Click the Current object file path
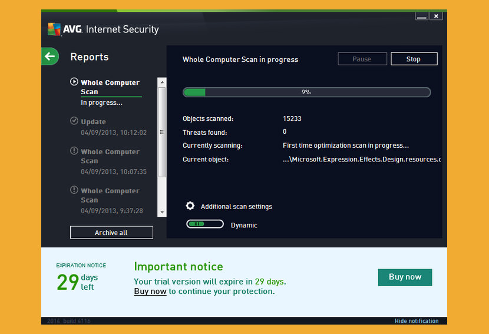 (362, 160)
